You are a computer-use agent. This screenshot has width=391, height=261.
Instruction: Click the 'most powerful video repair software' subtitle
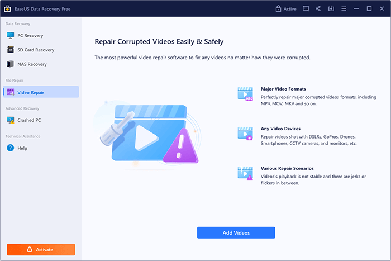(x=202, y=58)
